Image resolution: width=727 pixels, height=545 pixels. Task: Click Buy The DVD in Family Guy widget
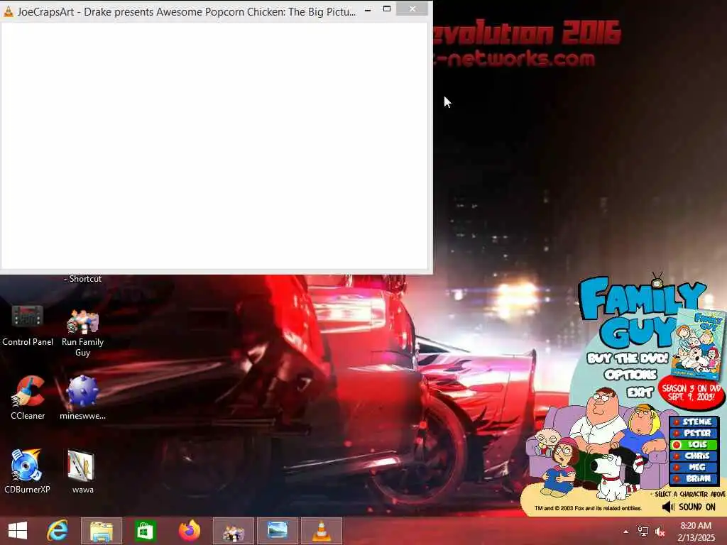tap(628, 358)
